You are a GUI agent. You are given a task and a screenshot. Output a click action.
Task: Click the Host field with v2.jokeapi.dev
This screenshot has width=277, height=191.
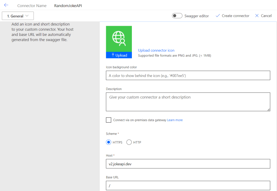[188, 164]
